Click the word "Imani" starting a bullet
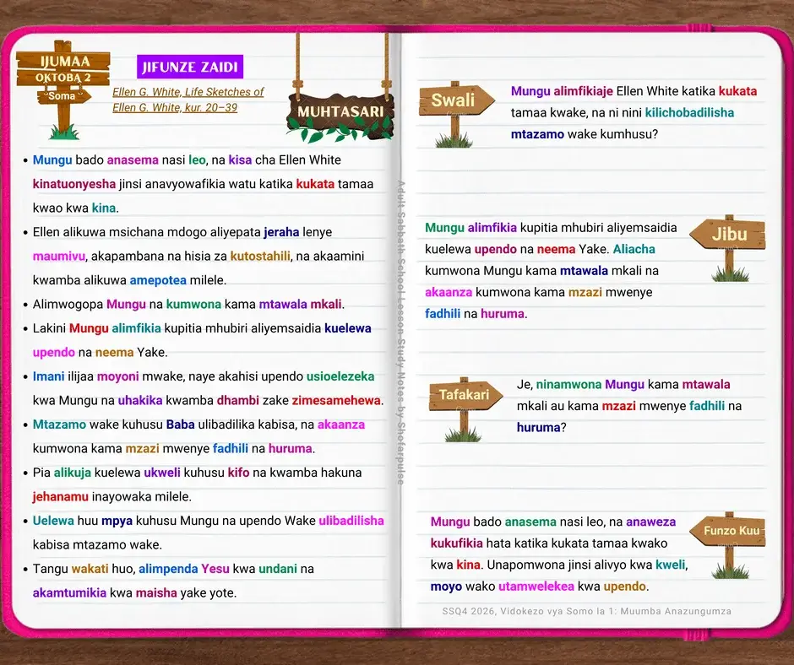794x665 pixels. click(x=48, y=376)
